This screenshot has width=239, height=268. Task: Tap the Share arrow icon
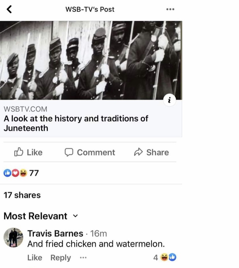(x=138, y=152)
